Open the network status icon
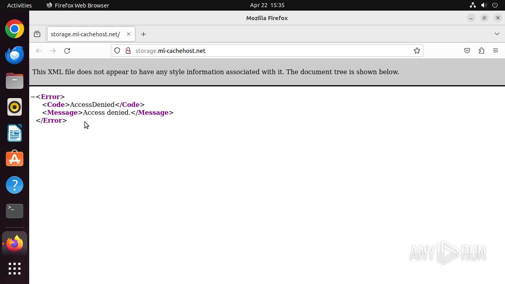Image resolution: width=505 pixels, height=284 pixels. point(473,5)
